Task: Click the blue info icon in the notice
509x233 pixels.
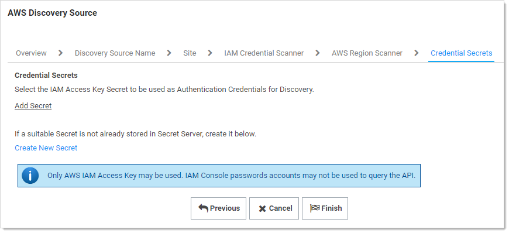Action: 30,176
